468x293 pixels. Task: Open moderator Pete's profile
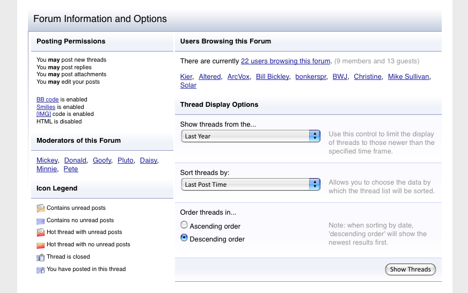71,169
